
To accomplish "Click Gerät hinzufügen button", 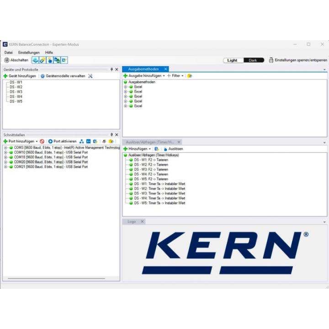I will [20, 76].
